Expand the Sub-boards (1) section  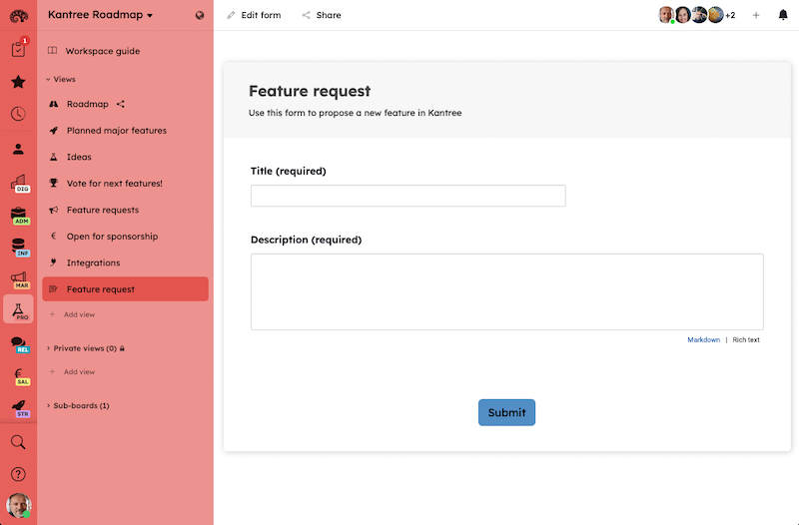click(x=78, y=406)
